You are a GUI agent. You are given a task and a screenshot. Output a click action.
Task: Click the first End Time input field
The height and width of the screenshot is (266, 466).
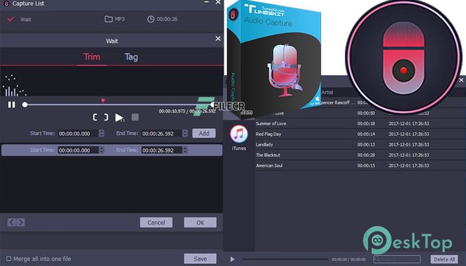click(x=161, y=134)
